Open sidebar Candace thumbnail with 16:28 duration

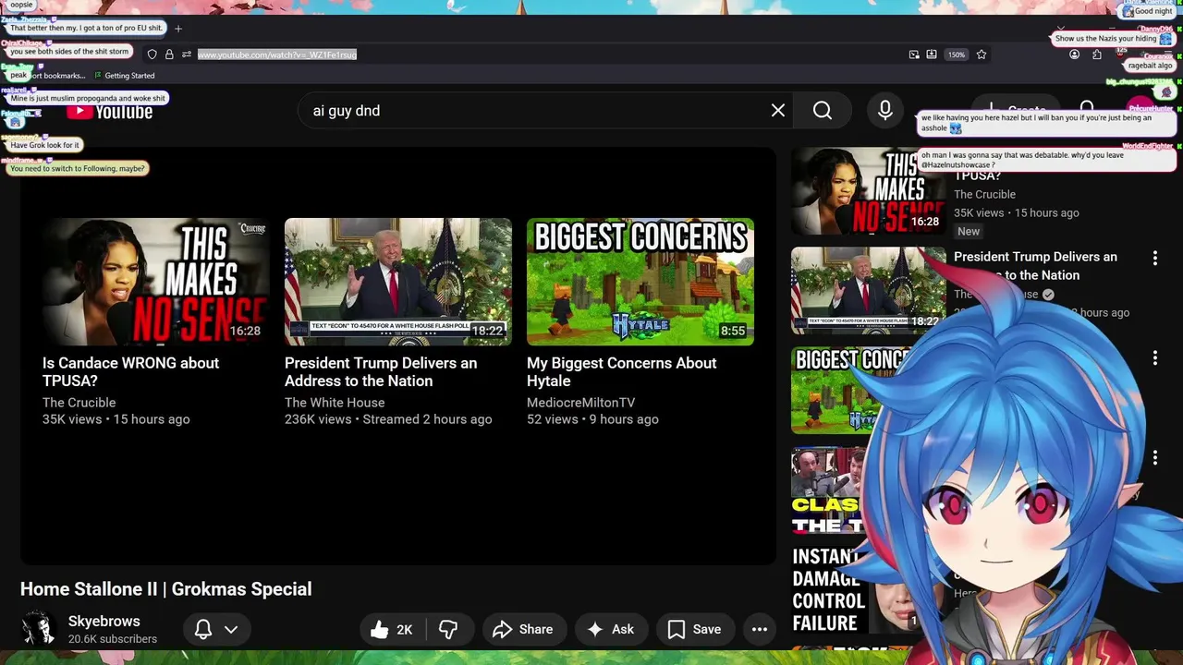867,191
